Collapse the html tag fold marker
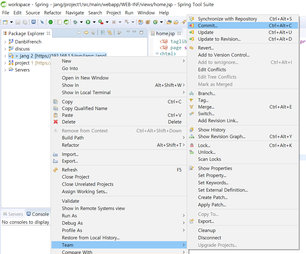Viewport: 306px width, 254px height. click(x=157, y=53)
